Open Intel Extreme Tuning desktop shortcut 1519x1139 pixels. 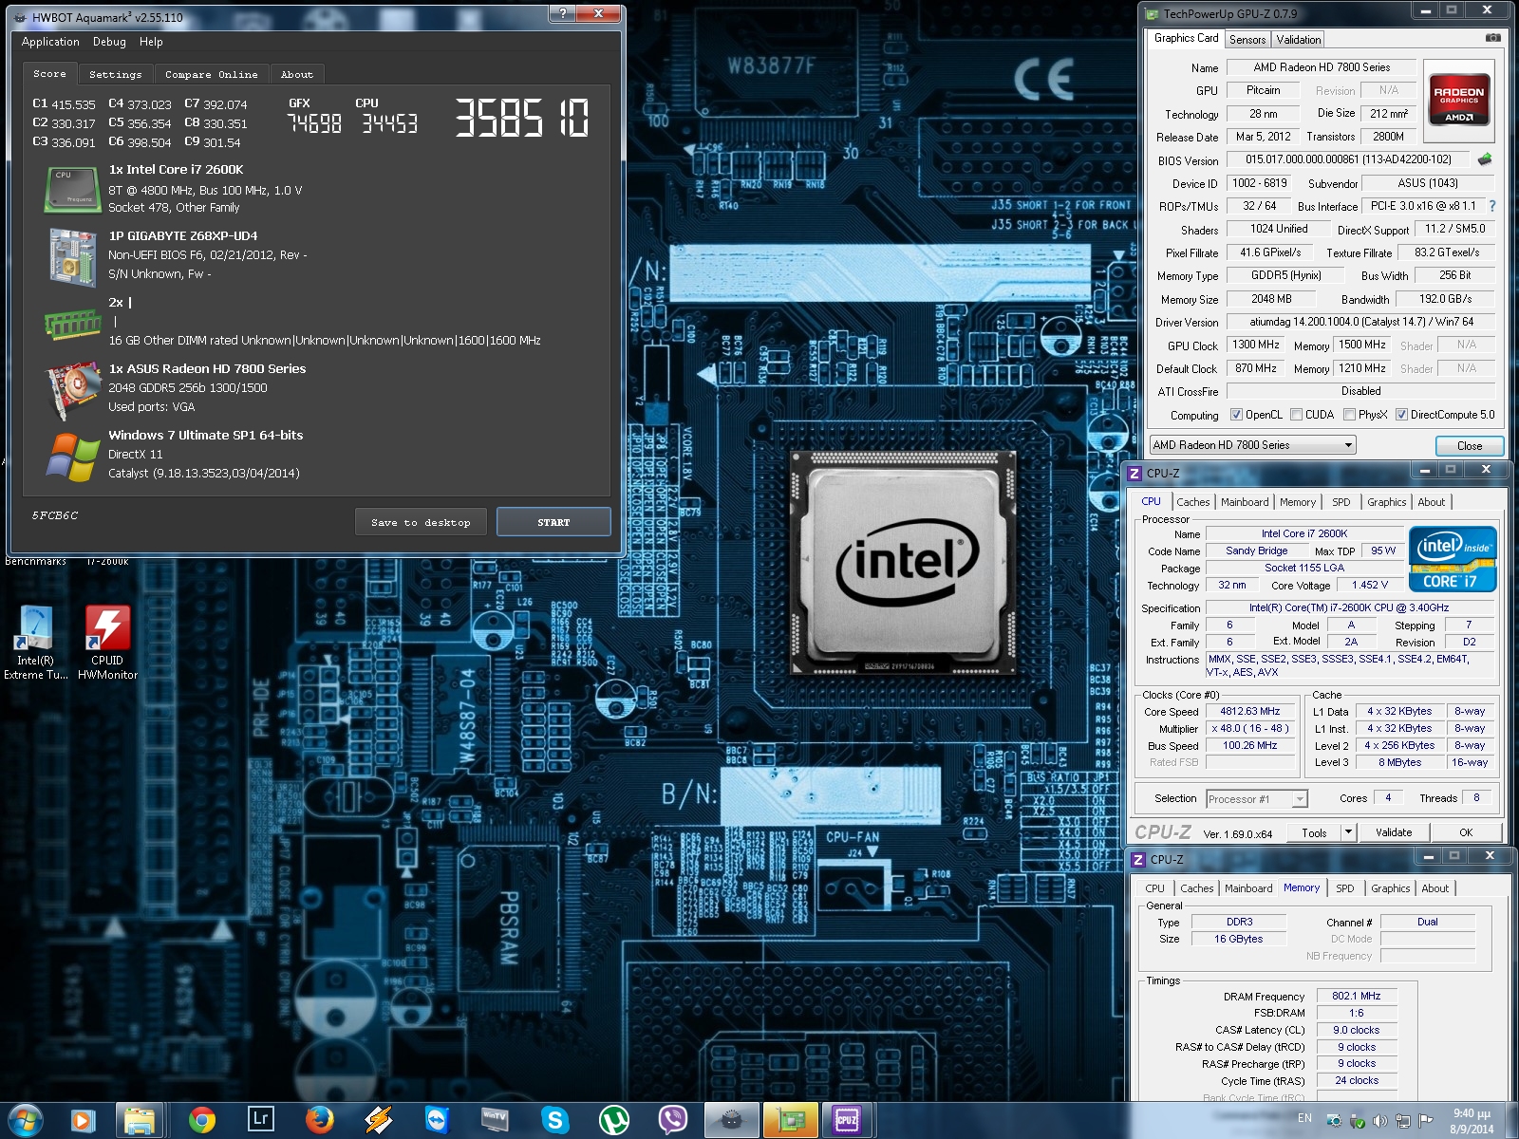36,643
